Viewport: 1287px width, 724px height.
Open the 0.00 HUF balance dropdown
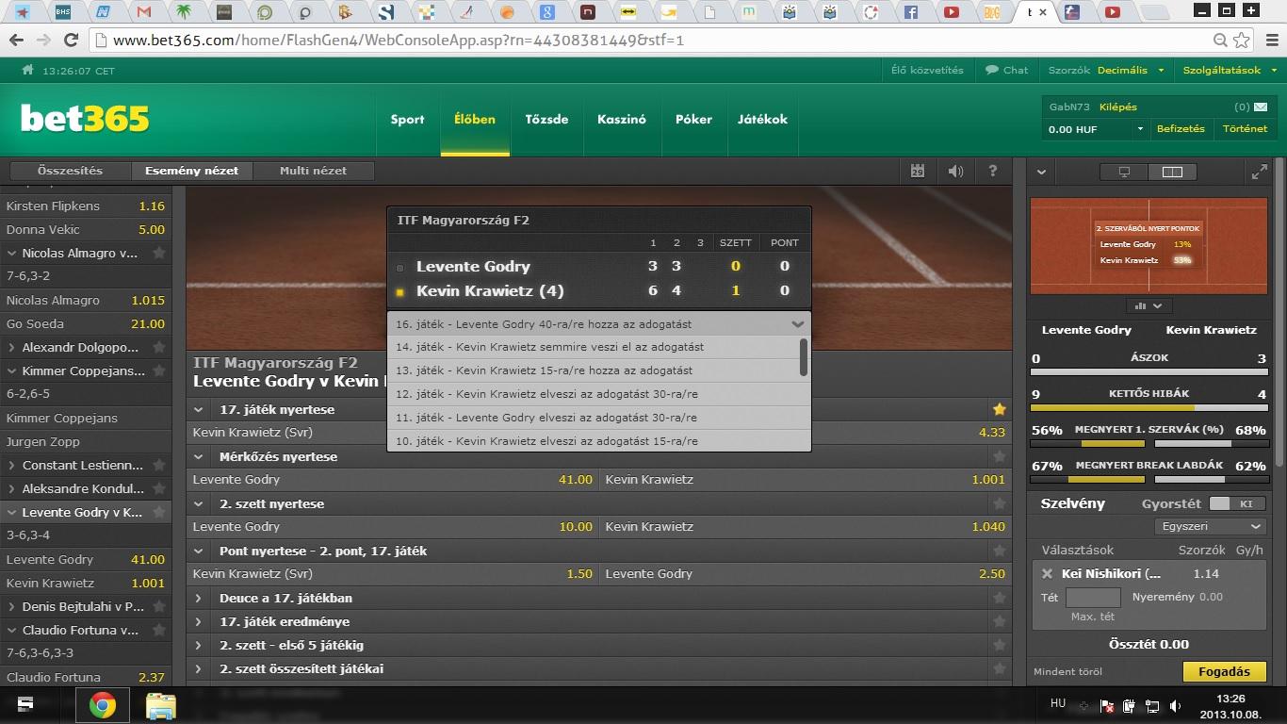[1096, 128]
